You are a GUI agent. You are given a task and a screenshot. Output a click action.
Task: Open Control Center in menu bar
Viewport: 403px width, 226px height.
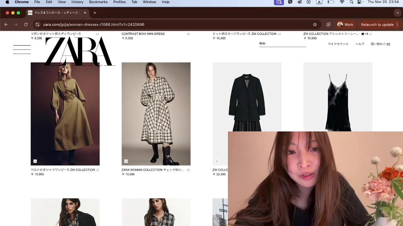pyautogui.click(x=360, y=2)
